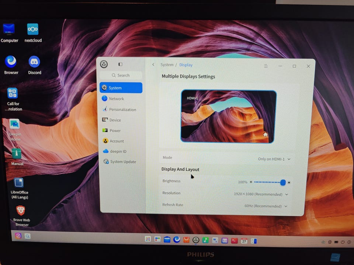
Task: Adjust the Brightness slider handle
Action: tap(283, 182)
